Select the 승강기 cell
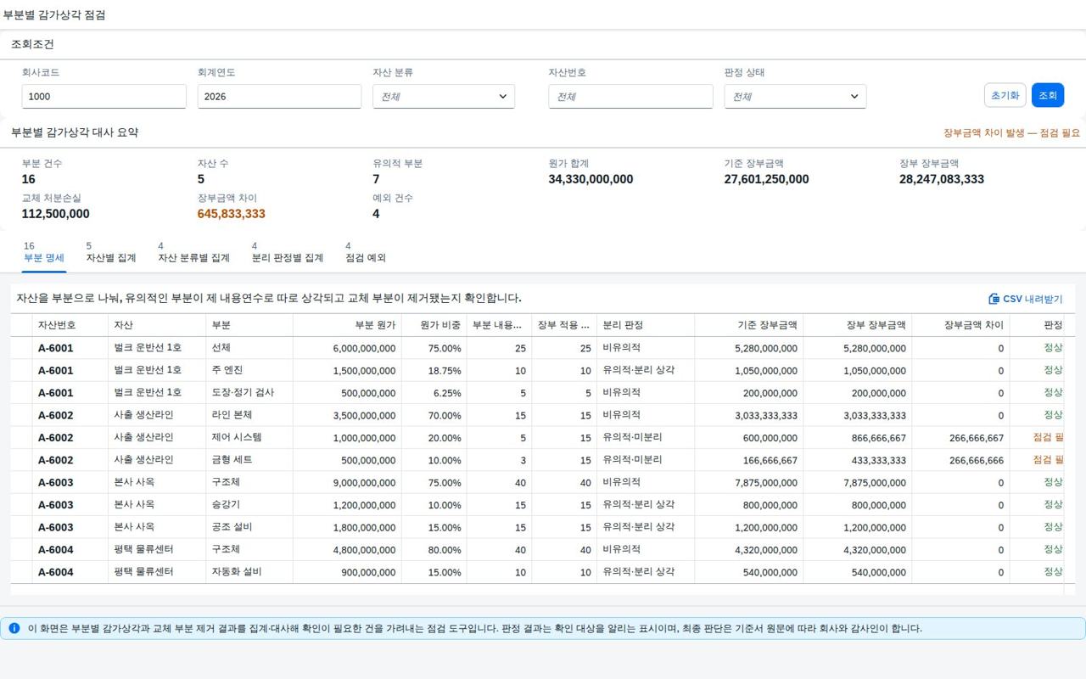The height and width of the screenshot is (679, 1086). click(x=249, y=505)
